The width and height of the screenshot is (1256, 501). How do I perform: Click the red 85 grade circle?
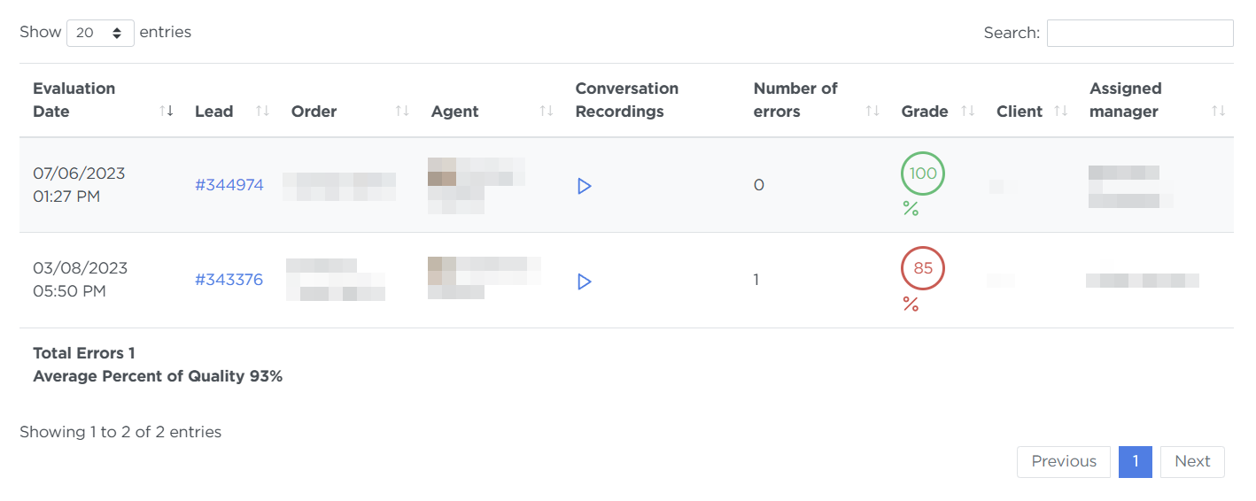[x=923, y=268]
